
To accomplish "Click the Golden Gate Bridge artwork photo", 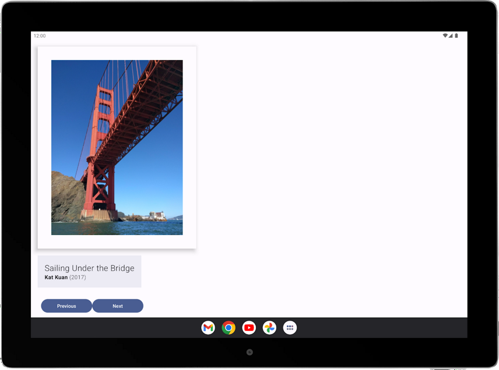I will point(117,147).
